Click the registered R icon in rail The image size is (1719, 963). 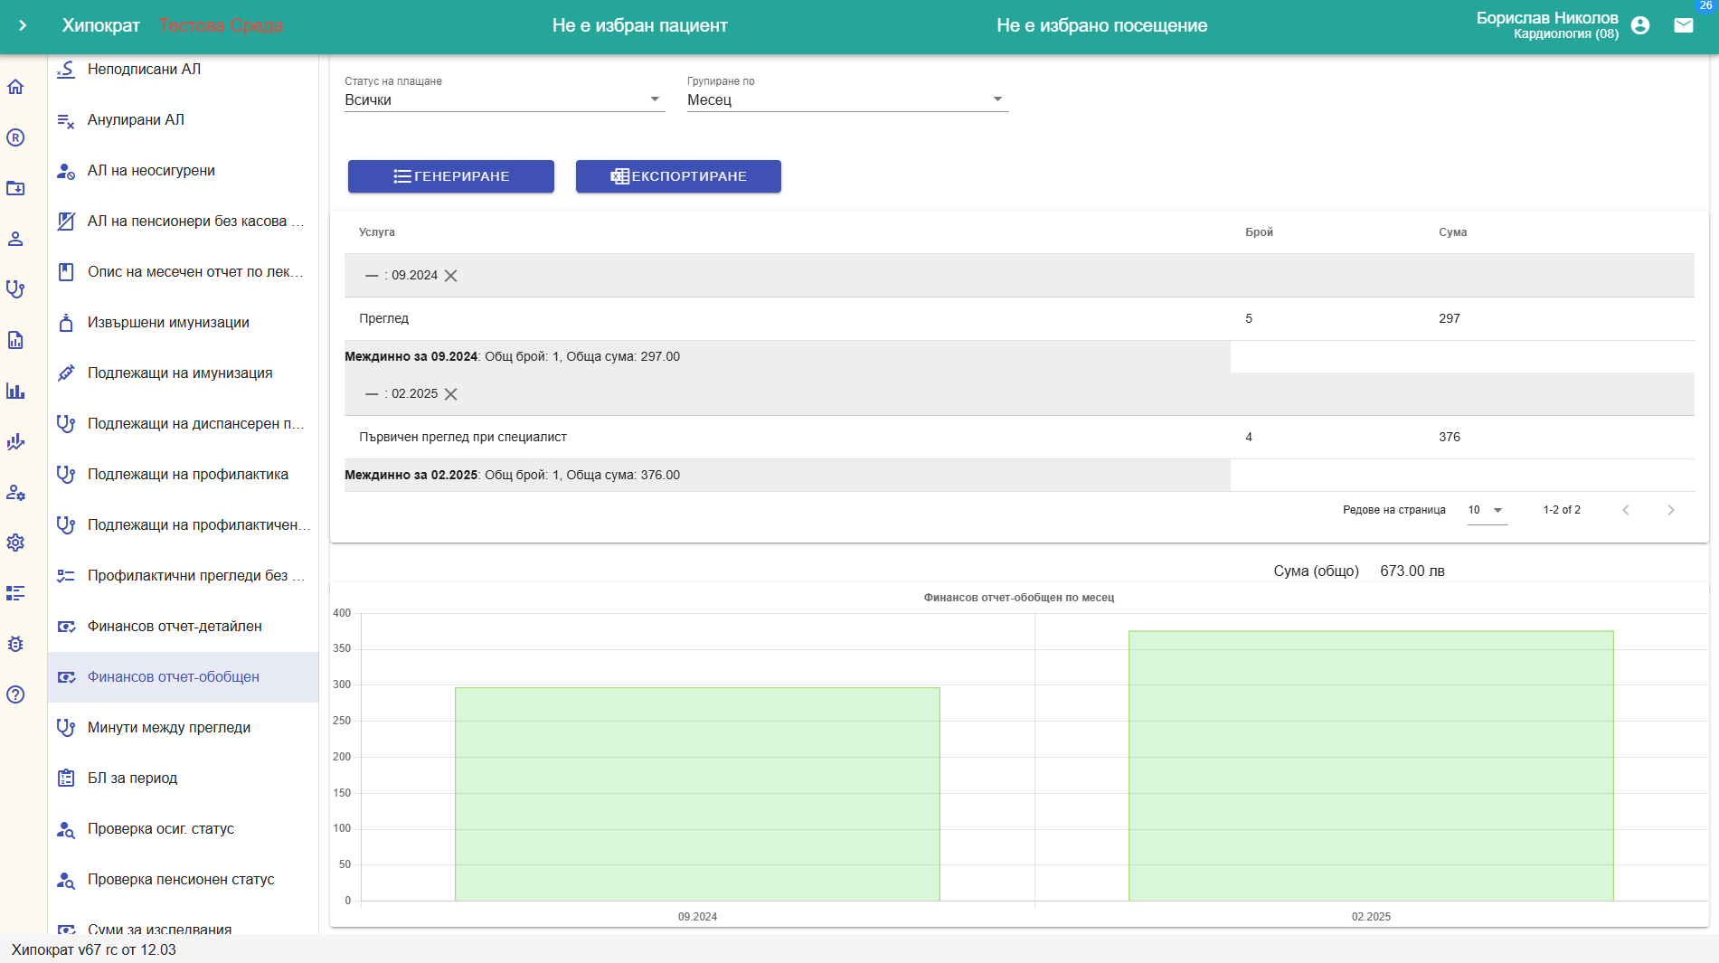point(15,137)
